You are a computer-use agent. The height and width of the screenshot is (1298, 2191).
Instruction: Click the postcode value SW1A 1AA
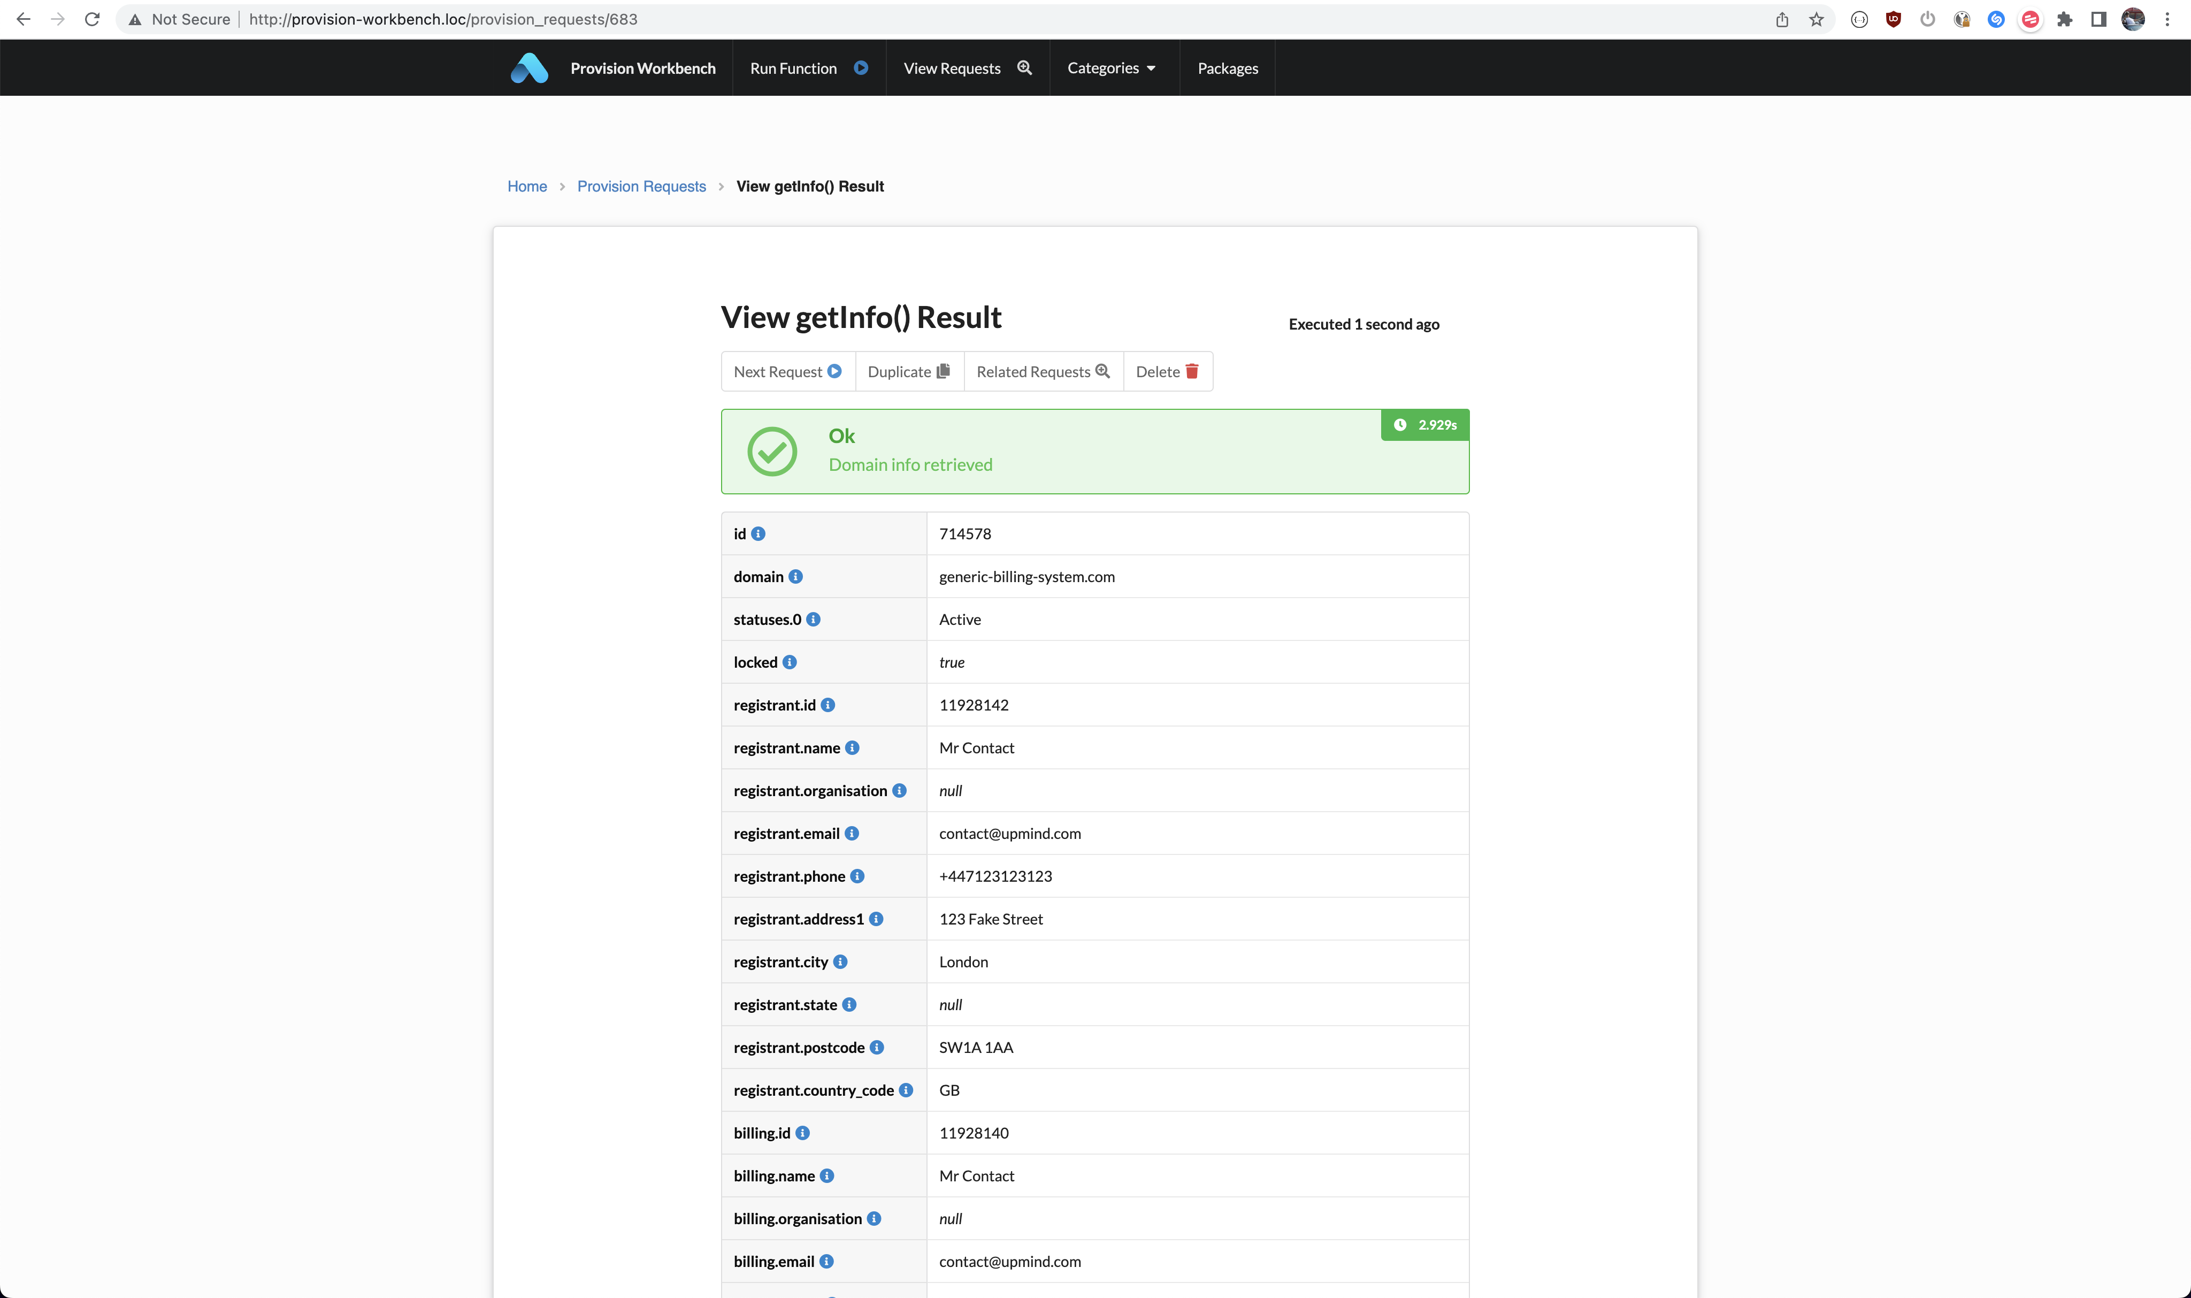tap(976, 1048)
